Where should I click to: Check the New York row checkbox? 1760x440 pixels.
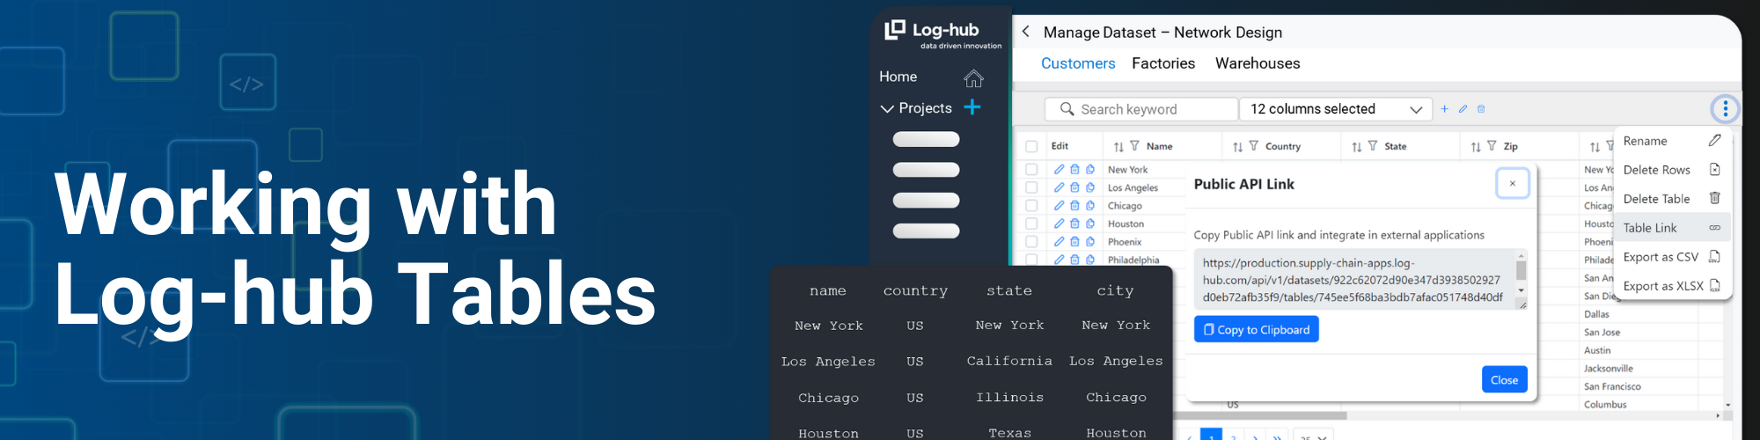click(x=1031, y=169)
